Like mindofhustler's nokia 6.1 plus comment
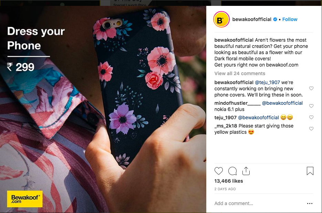 point(311,106)
